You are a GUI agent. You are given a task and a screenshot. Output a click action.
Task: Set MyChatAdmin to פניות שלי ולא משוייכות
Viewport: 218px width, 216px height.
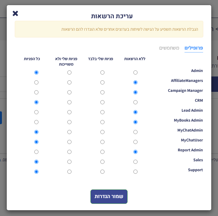click(x=69, y=132)
